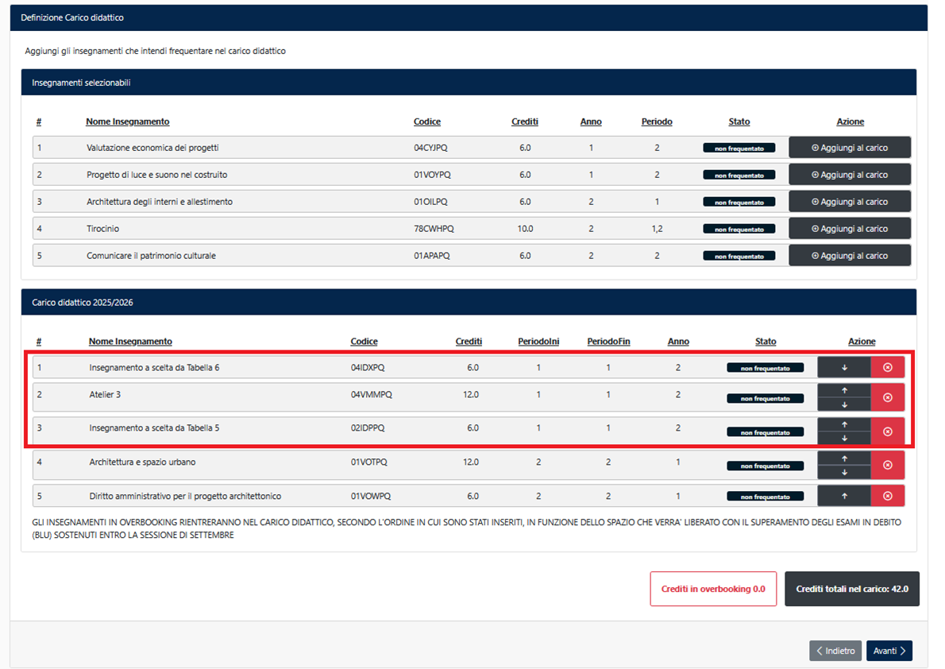Add "Architettura degli interni e allestimento"
The width and height of the screenshot is (945, 669).
[x=849, y=201]
